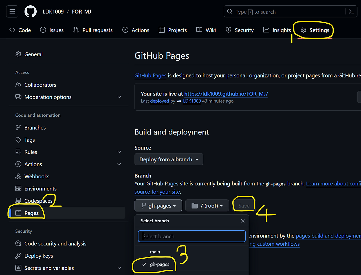Screen dimensions: 361x275
Task: Open the Deploy from a branch dropdown
Action: pyautogui.click(x=169, y=159)
